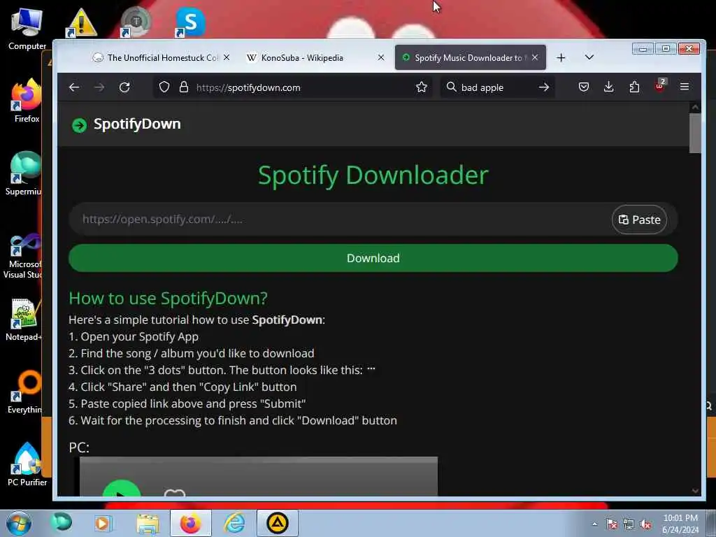Click the How to use SpotifyDown heading
The height and width of the screenshot is (537, 716).
coord(168,298)
